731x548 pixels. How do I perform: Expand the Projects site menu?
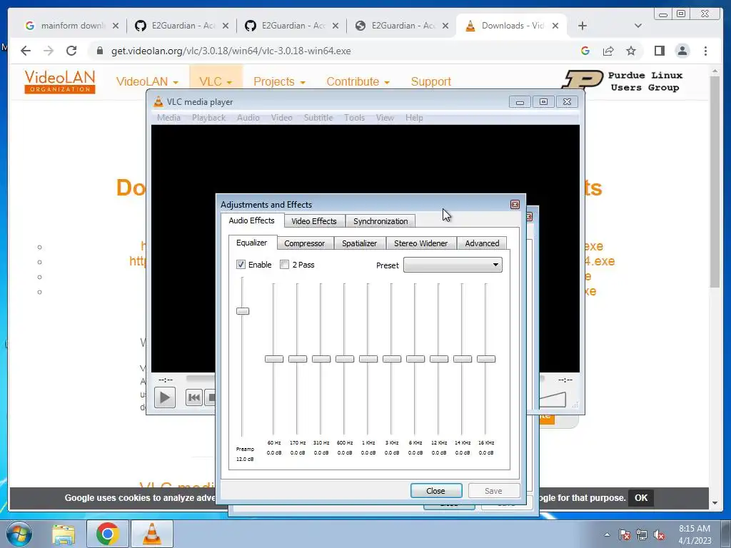click(279, 81)
